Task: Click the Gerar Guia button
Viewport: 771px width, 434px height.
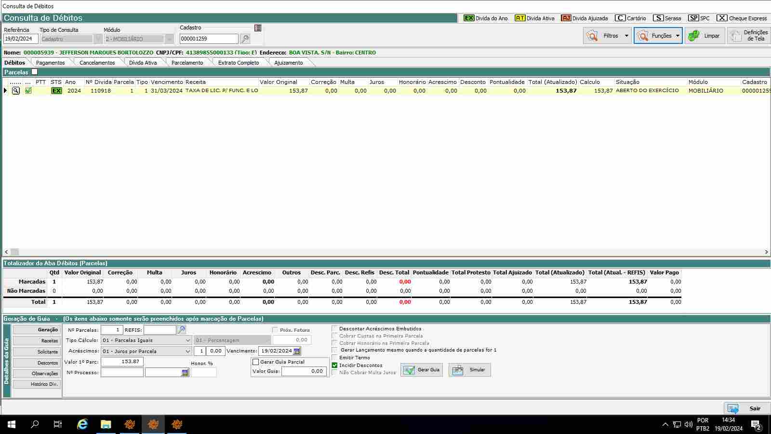Action: coord(422,370)
